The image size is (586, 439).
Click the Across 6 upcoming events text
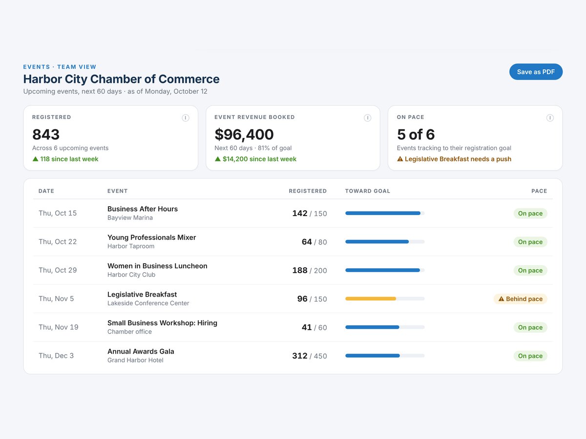point(70,148)
